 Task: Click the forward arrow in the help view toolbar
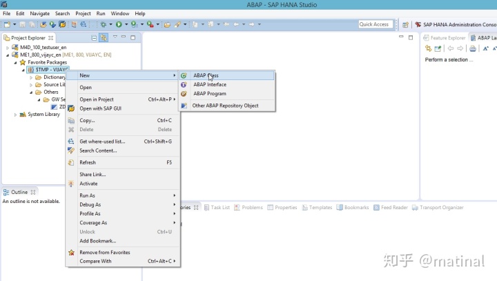[x=460, y=48]
